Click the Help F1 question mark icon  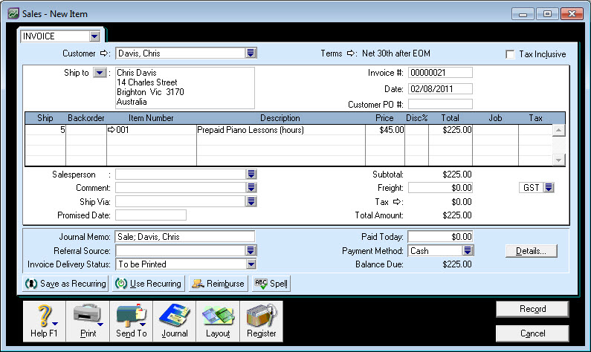tap(43, 316)
